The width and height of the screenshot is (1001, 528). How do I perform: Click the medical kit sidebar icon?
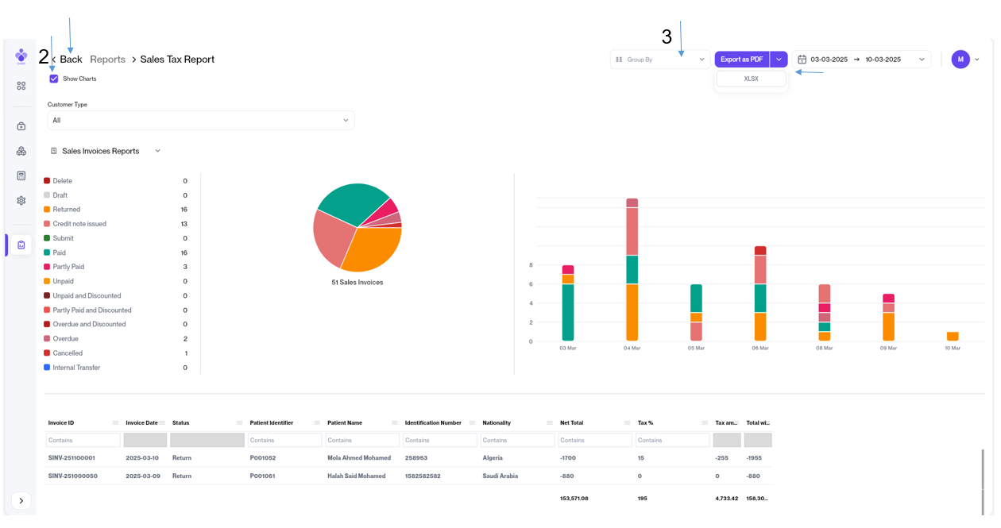[x=21, y=126]
